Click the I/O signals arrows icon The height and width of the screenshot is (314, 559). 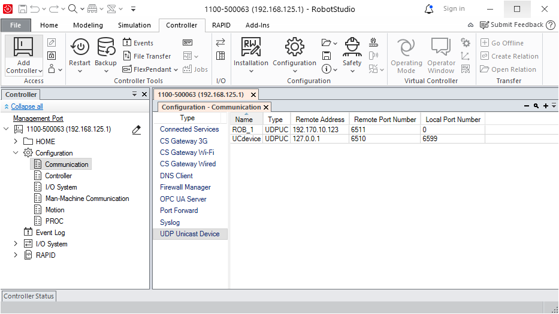[220, 42]
